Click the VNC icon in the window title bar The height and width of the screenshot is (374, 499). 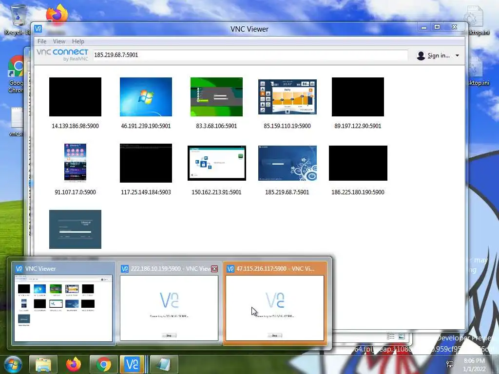(x=38, y=29)
